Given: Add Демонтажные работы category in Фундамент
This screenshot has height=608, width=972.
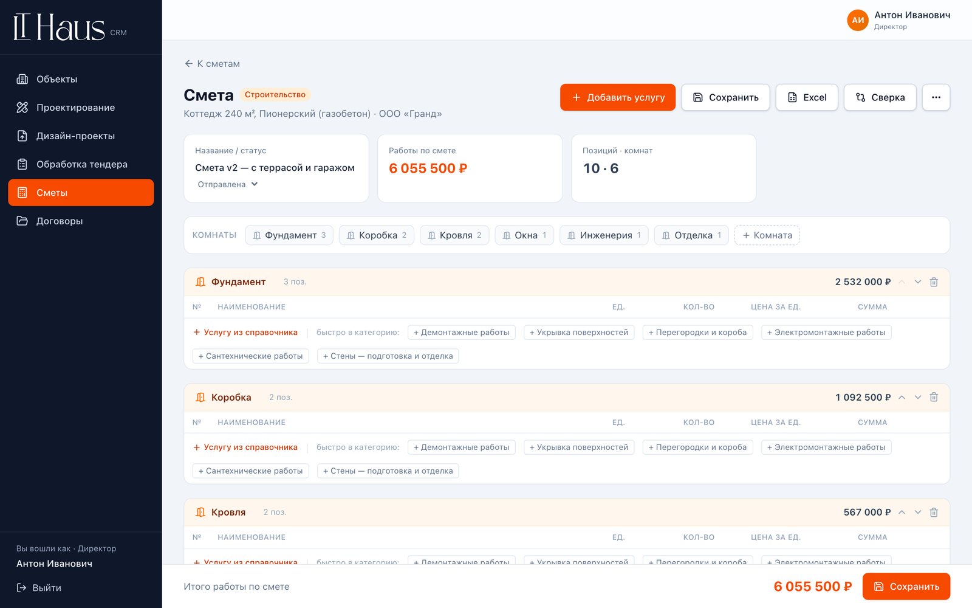Looking at the screenshot, I should pyautogui.click(x=462, y=333).
